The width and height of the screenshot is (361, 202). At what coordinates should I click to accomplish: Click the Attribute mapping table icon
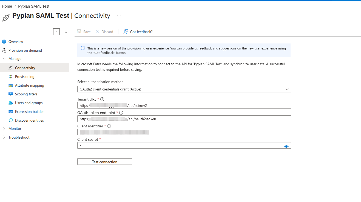point(11,85)
